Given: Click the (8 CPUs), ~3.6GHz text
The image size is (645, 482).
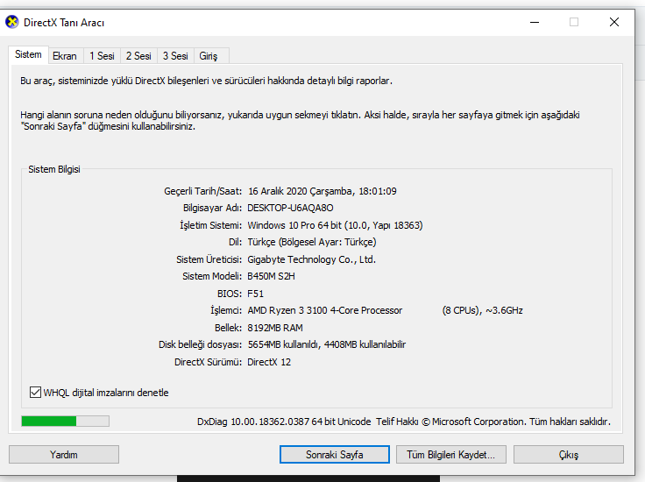Looking at the screenshot, I should (483, 310).
